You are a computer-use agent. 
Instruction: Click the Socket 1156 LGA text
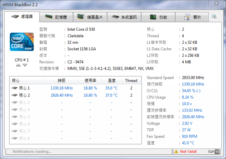coord(82,49)
